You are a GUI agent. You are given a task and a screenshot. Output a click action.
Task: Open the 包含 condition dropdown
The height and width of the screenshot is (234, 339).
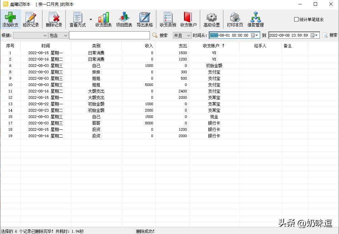(x=58, y=35)
